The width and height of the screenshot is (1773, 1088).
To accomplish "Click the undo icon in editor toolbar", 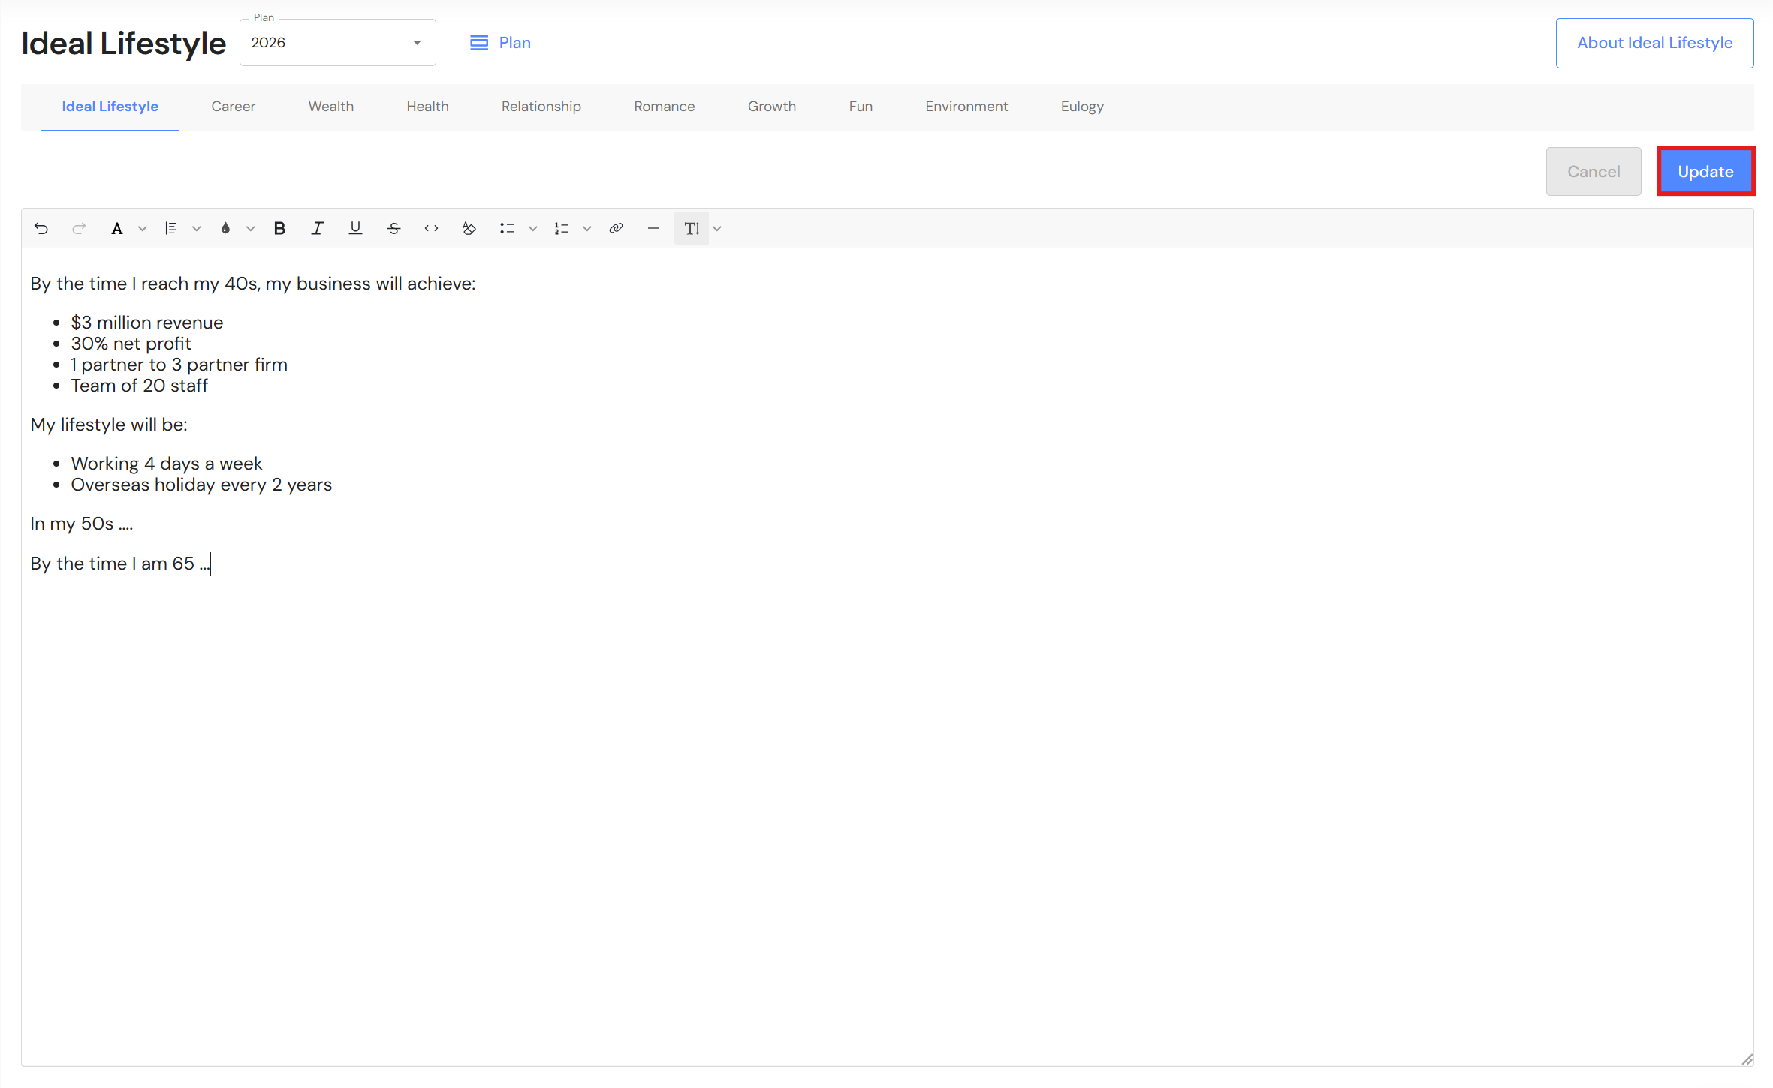I will [41, 229].
